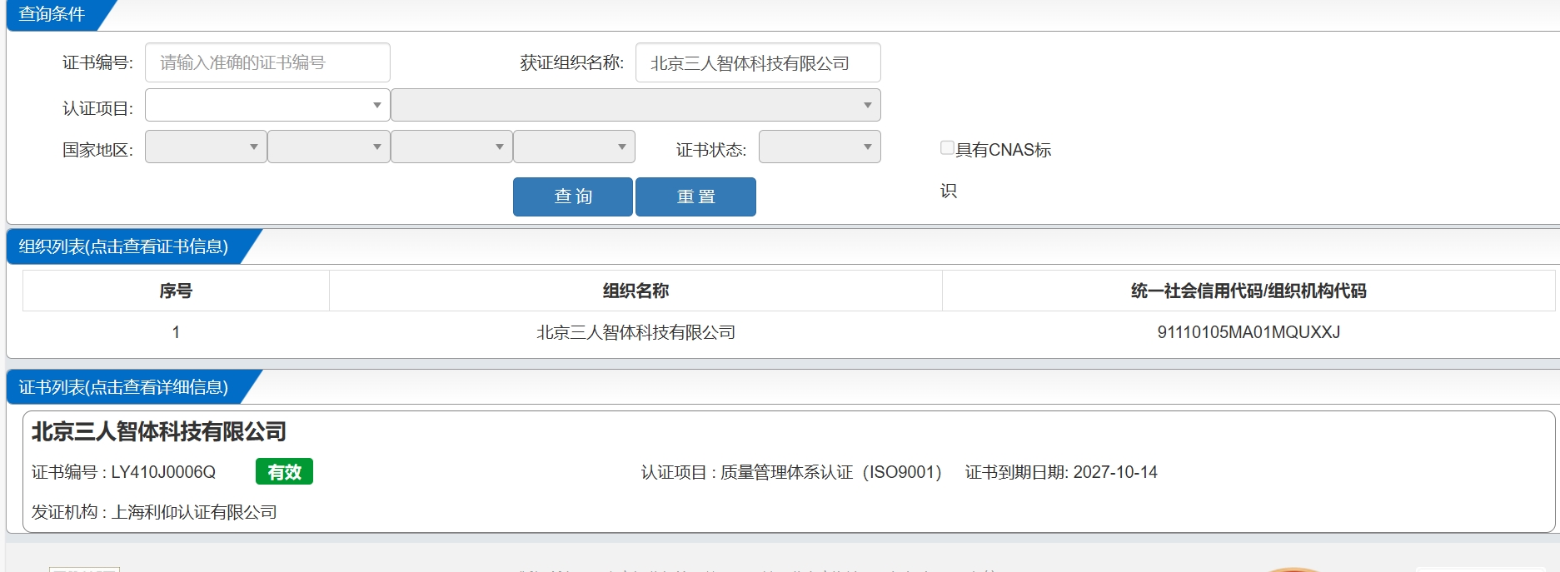Open the second 国家地区 dropdown
This screenshot has height=572, width=1560.
(329, 147)
